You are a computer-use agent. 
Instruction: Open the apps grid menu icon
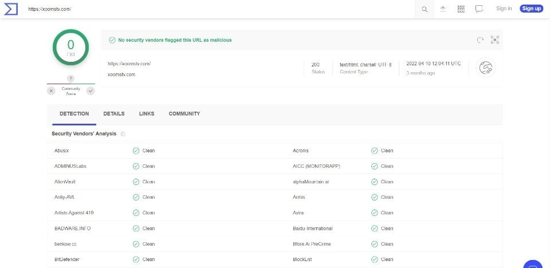pos(461,9)
